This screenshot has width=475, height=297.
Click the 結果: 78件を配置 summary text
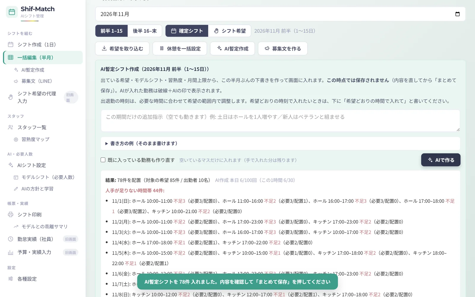click(x=158, y=180)
